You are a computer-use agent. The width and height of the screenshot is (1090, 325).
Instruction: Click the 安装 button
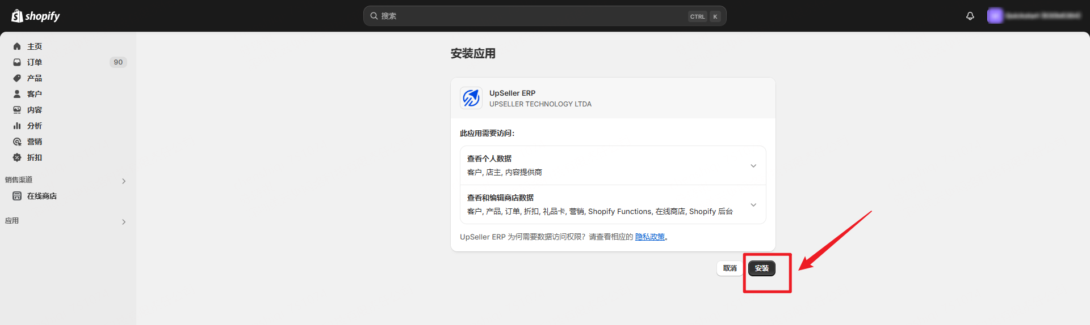(x=762, y=268)
